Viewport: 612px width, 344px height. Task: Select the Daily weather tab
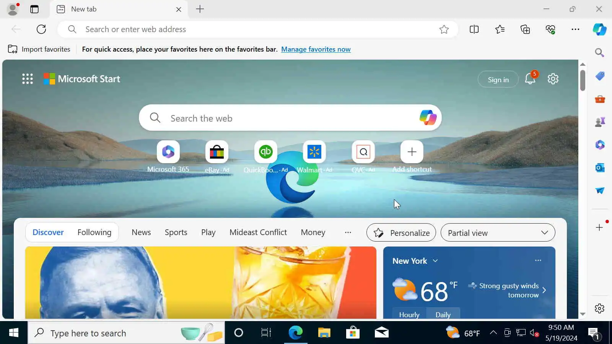[x=443, y=315]
